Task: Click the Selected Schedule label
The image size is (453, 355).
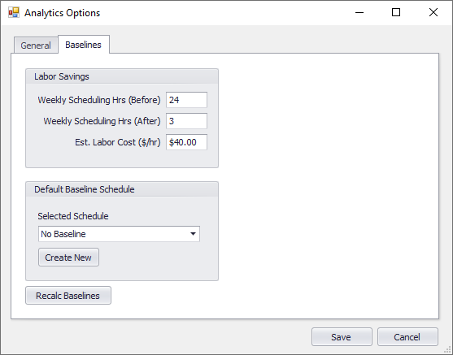Action: click(73, 216)
